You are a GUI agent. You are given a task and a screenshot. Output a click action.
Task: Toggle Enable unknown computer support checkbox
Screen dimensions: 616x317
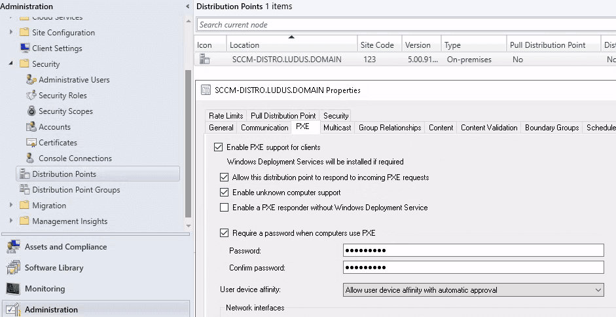tap(224, 193)
